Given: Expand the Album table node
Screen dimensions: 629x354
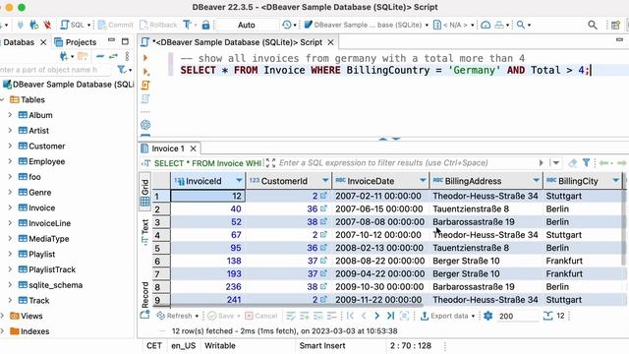Looking at the screenshot, I should pos(10,115).
